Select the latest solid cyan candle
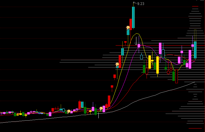Viewport: 205px width, 132px height. click(195, 50)
